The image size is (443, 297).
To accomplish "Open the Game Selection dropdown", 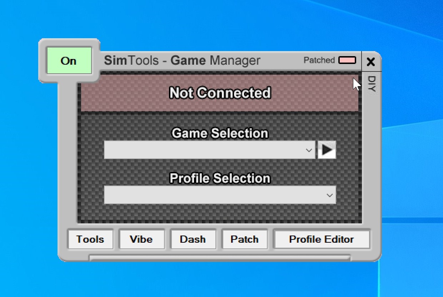I will click(x=210, y=150).
